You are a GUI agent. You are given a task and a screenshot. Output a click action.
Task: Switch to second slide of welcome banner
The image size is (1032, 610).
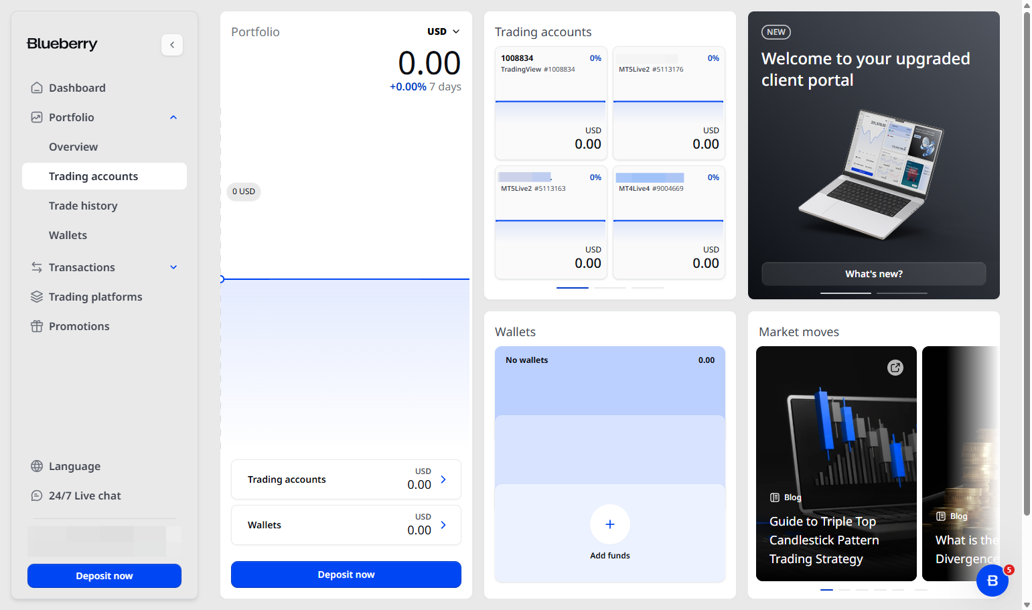click(x=902, y=293)
